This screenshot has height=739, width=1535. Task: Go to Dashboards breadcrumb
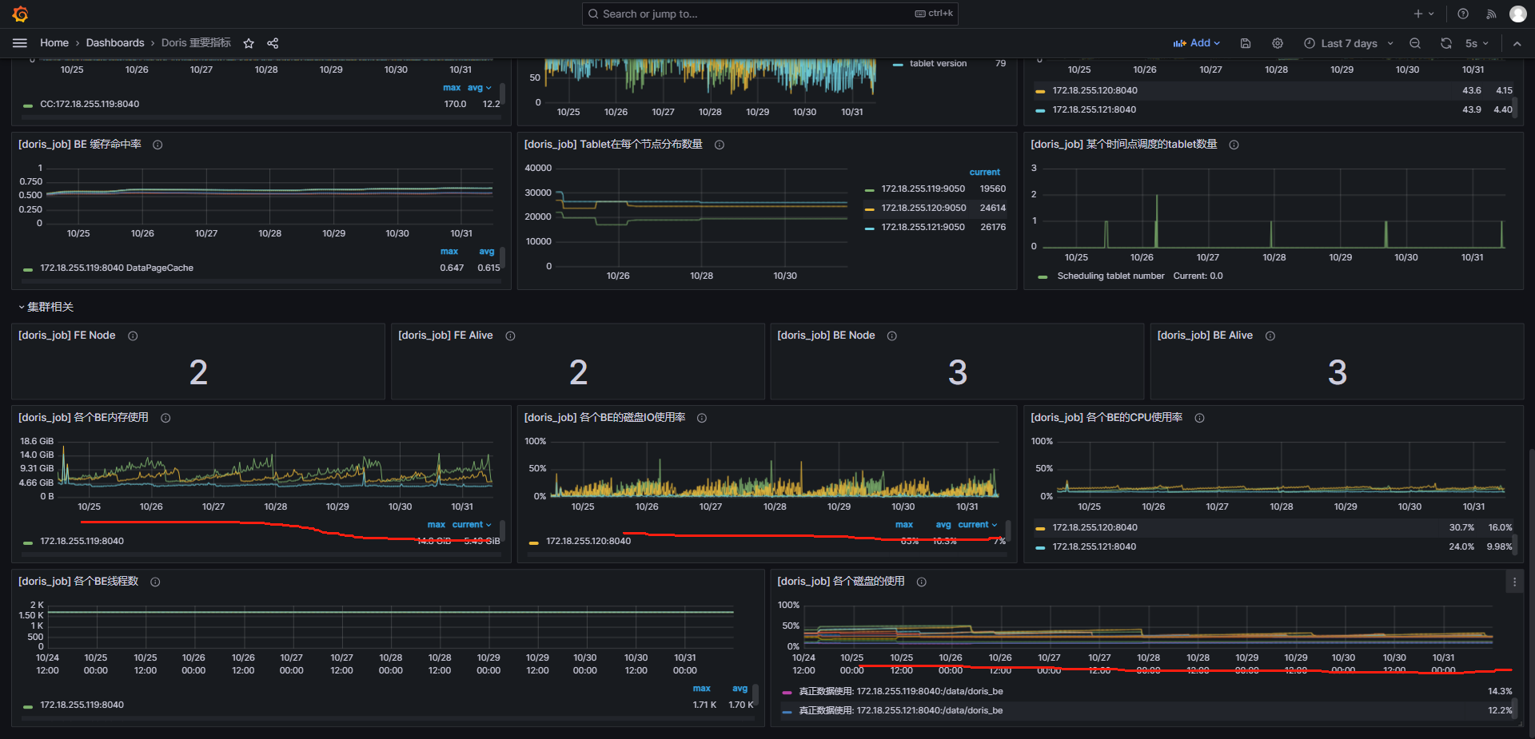coord(115,43)
